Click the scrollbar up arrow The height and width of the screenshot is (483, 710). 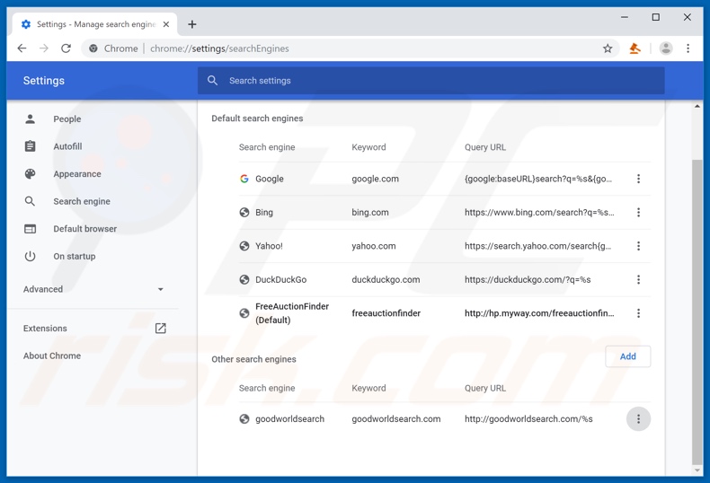(x=697, y=106)
